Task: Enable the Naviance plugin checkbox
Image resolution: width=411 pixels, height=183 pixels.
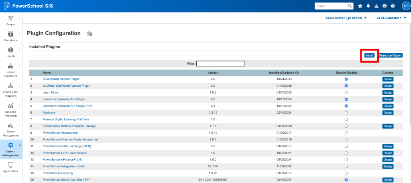Action: pyautogui.click(x=346, y=112)
